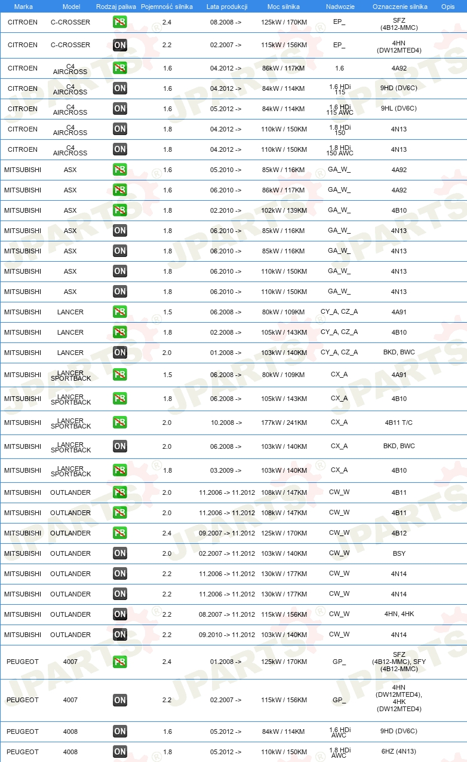Click petrol icon for Lancer 1.8 CY_A row
Viewport: 467px width, 762px height.
pos(120,332)
